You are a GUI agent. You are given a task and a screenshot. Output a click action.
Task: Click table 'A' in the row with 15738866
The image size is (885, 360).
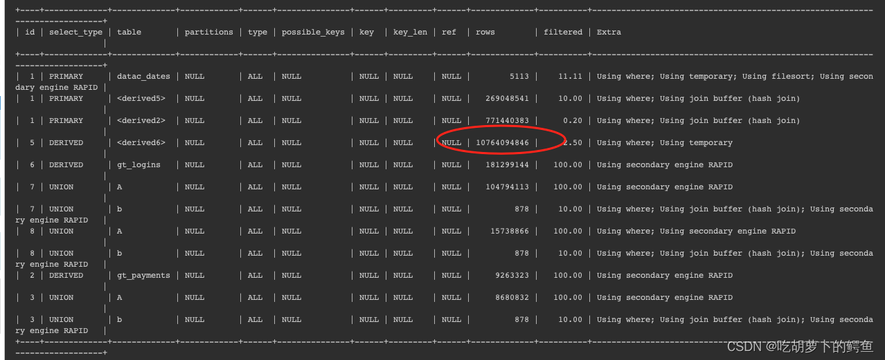(119, 231)
